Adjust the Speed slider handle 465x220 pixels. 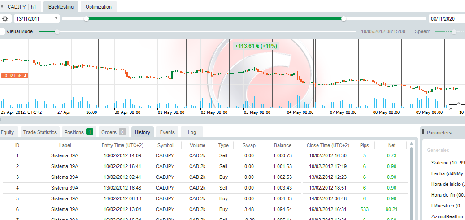(454, 31)
